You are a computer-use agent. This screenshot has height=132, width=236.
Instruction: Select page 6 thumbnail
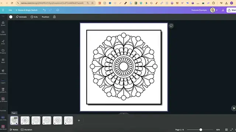click(x=69, y=120)
